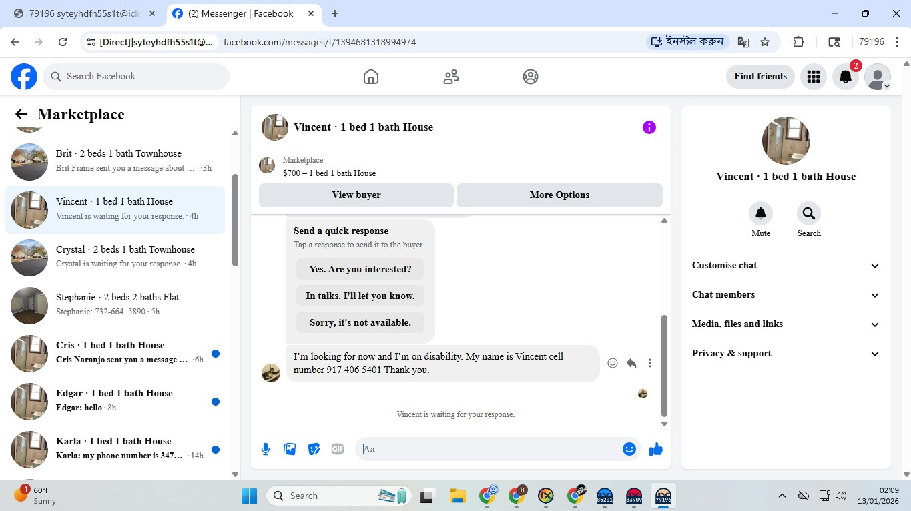Screen dimensions: 911x511
Task: Click the Bengali install app button
Action: pos(688,42)
